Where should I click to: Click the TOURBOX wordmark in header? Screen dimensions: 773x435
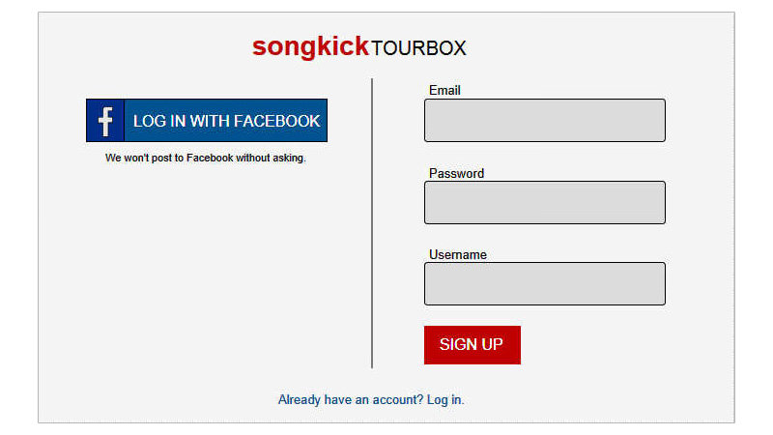(x=418, y=48)
